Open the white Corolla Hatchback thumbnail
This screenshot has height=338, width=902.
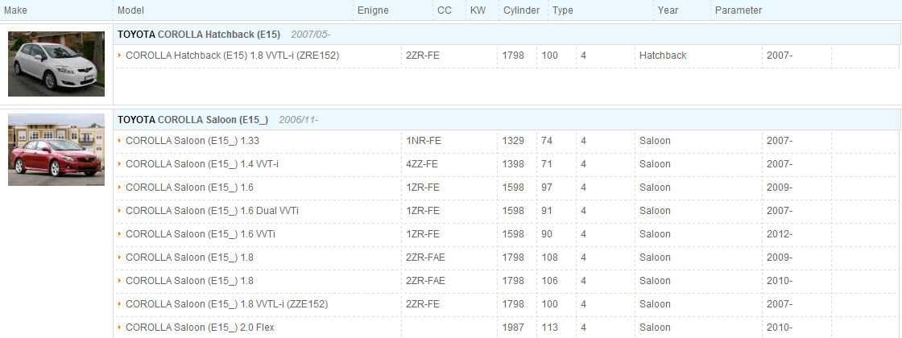[56, 64]
